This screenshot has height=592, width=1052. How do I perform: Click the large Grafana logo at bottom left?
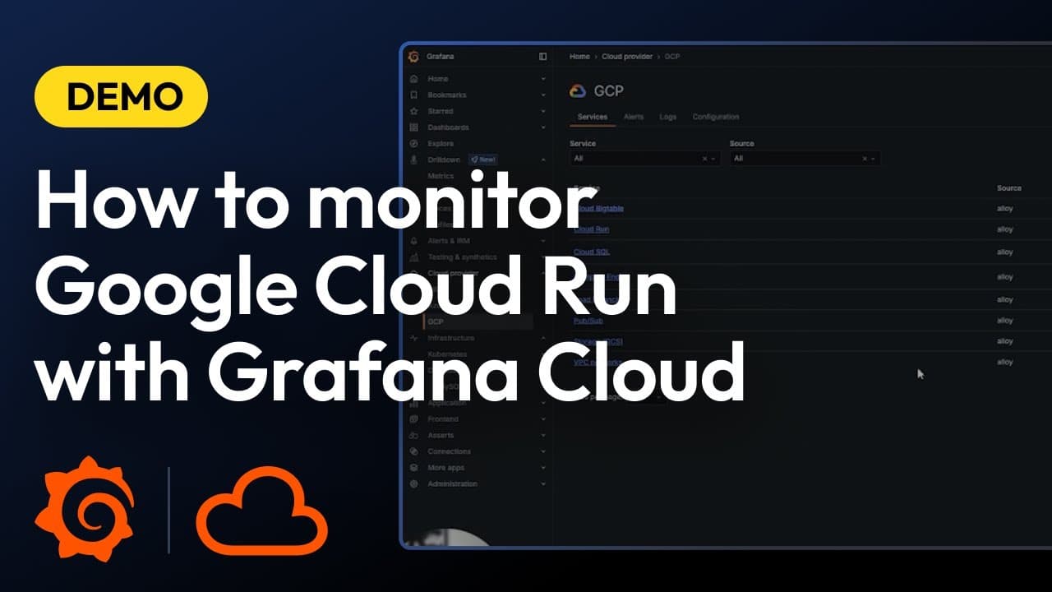click(84, 510)
